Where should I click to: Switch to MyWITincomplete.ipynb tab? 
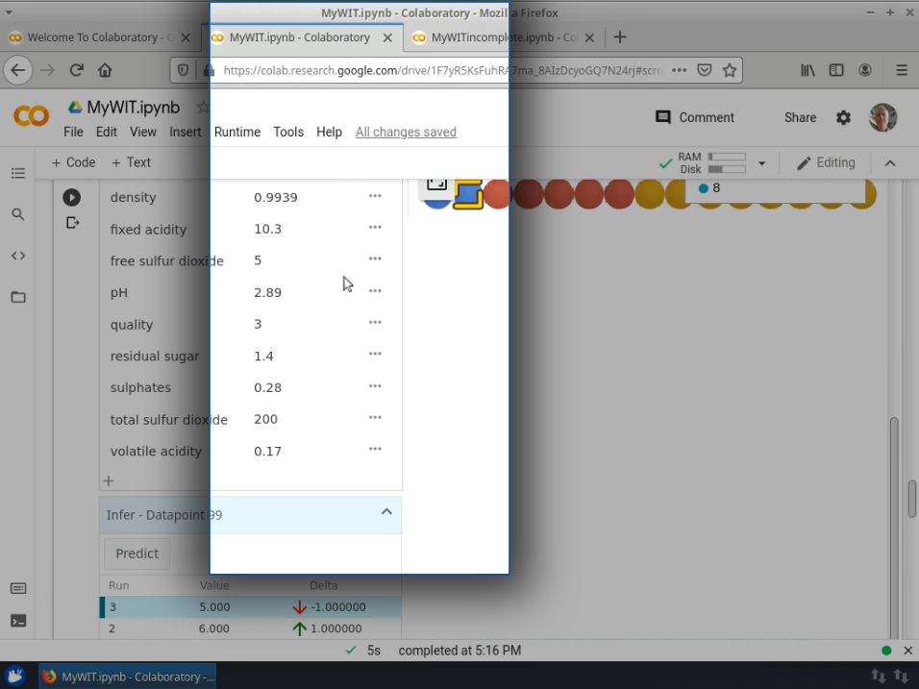click(504, 37)
